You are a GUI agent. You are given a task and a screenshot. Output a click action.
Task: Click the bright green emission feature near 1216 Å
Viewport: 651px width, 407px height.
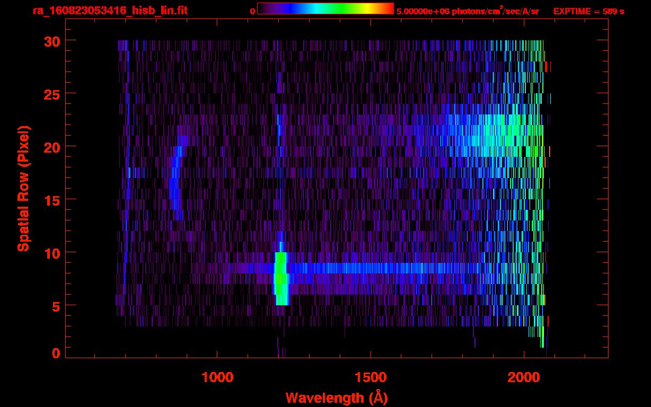coord(281,279)
